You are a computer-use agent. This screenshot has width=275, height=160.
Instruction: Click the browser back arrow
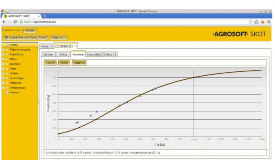(4, 22)
